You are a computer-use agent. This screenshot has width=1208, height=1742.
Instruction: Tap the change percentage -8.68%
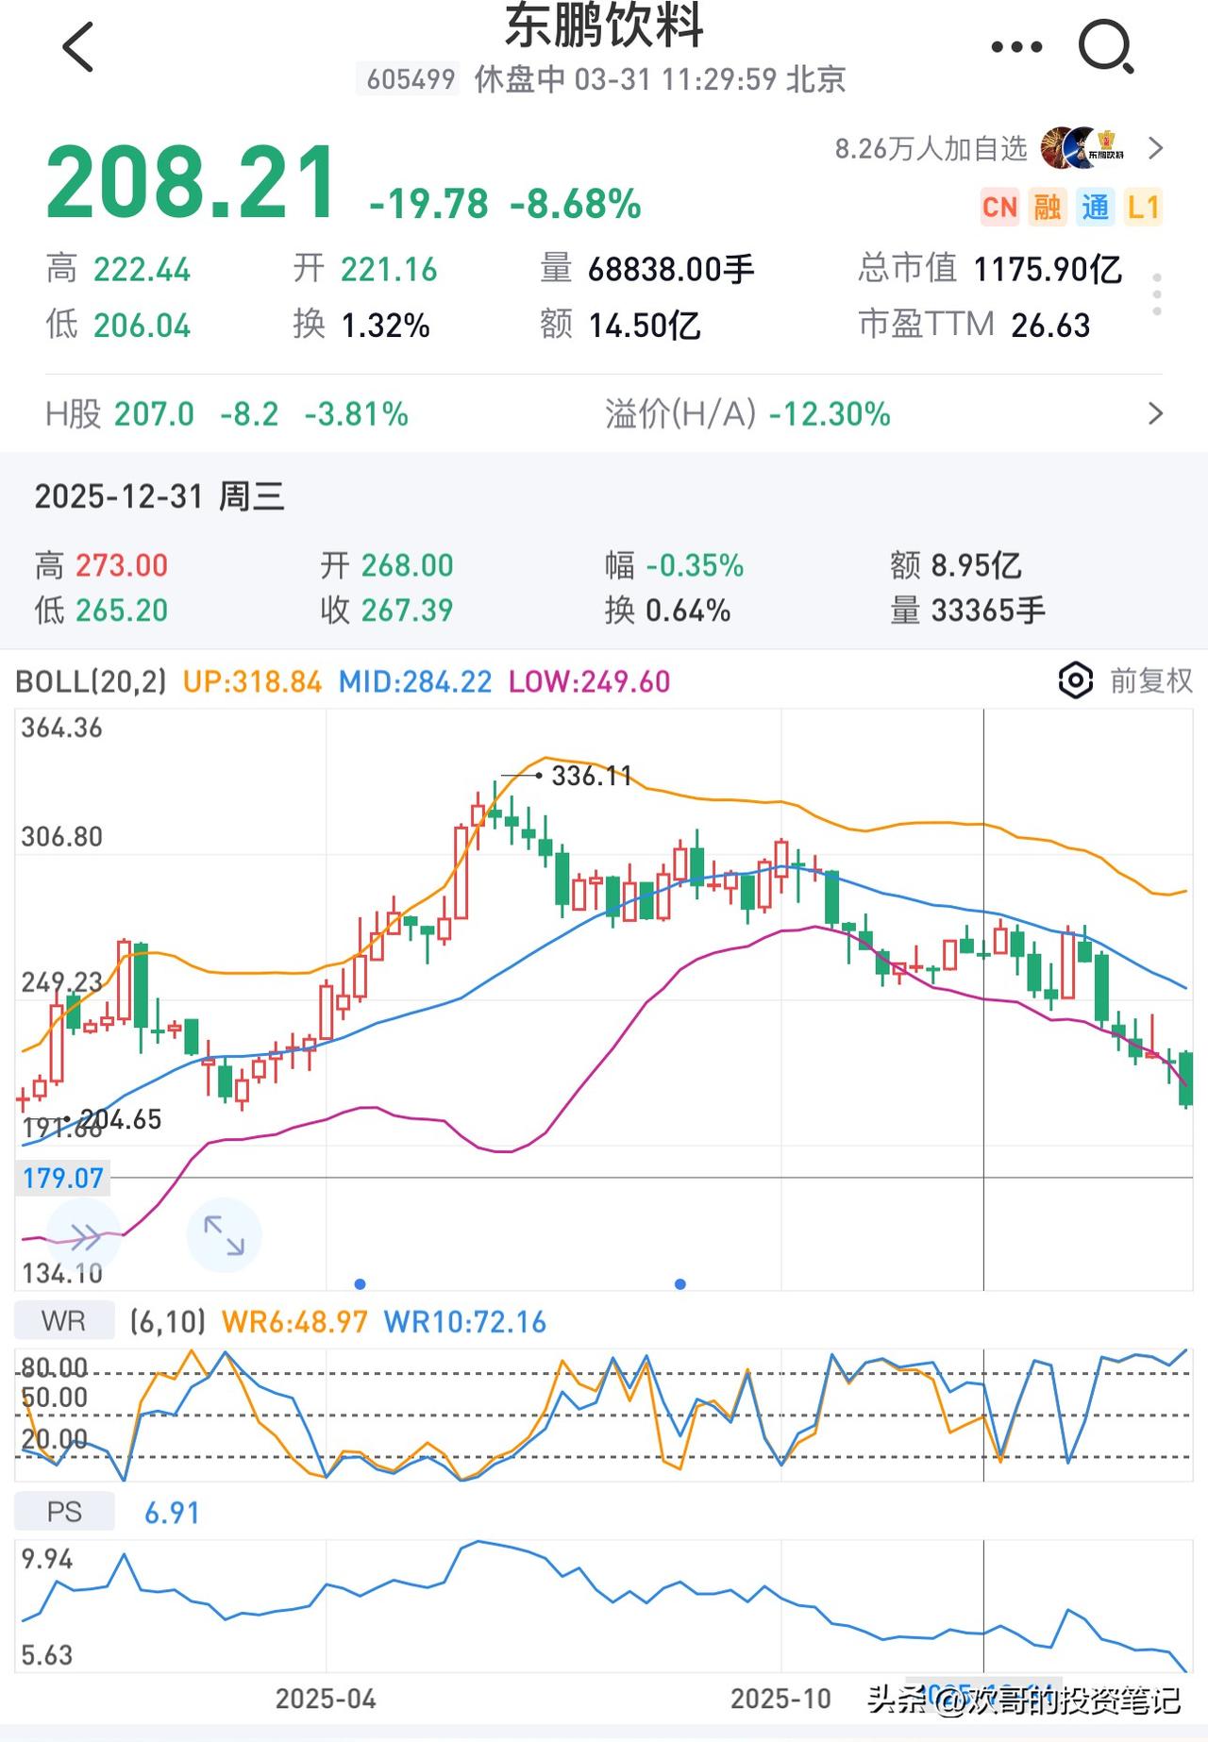tap(576, 204)
